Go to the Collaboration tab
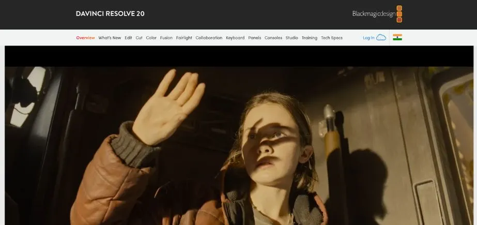Viewport: 477px width, 225px height. (209, 38)
